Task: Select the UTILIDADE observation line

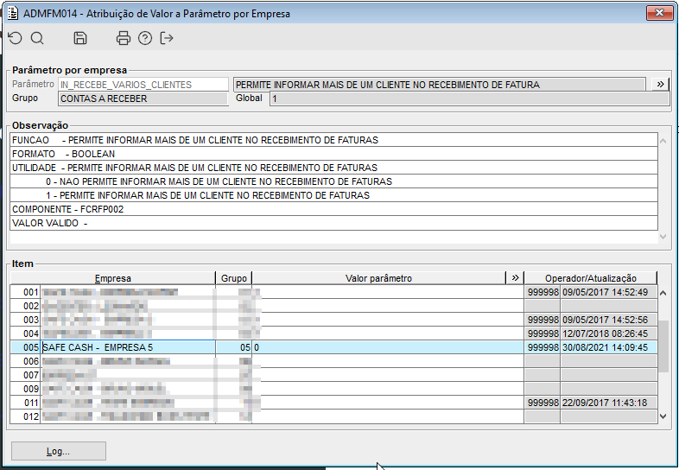Action: [x=333, y=168]
